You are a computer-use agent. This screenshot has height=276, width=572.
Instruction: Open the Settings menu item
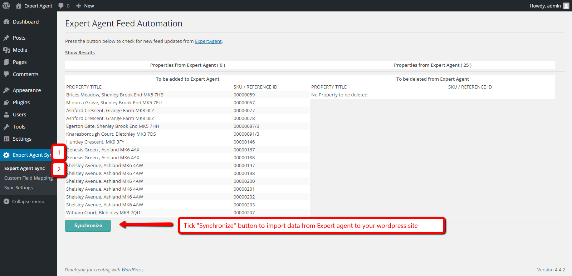[x=22, y=139]
